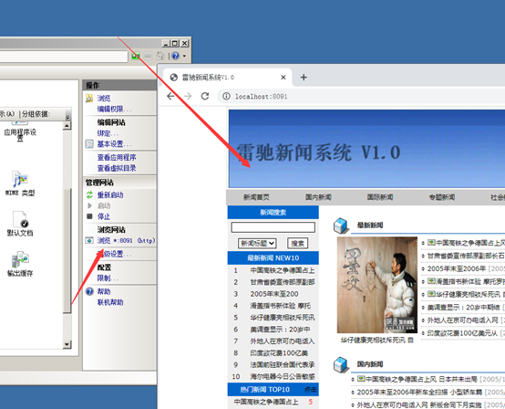Click the Basic Settings page icon

[x=89, y=144]
